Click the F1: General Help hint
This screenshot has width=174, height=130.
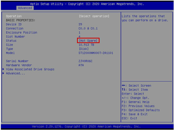click(x=135, y=102)
